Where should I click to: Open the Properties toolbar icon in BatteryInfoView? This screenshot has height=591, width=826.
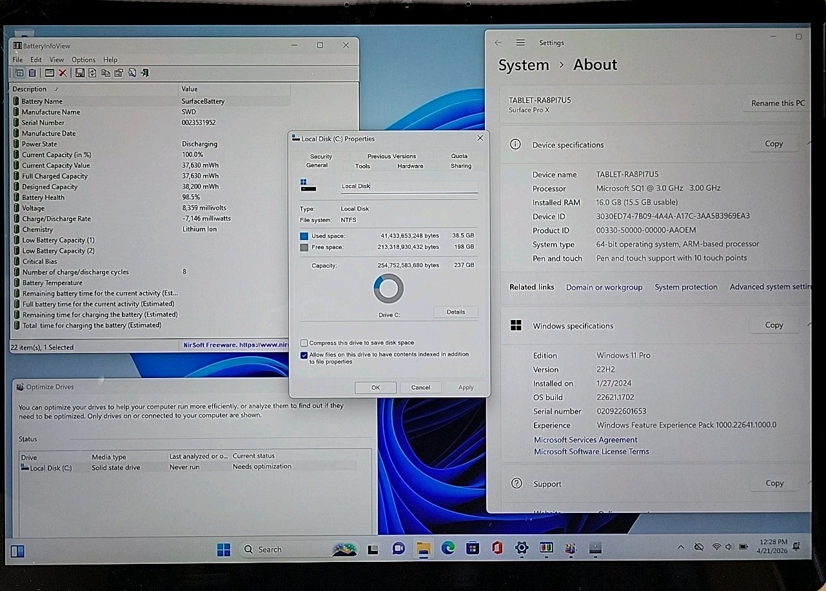[x=119, y=73]
